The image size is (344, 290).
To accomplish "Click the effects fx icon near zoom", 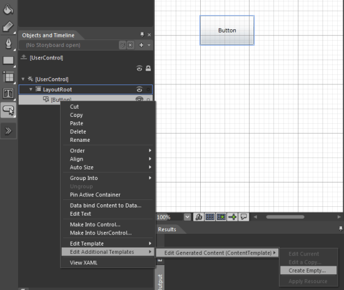I will (199, 217).
